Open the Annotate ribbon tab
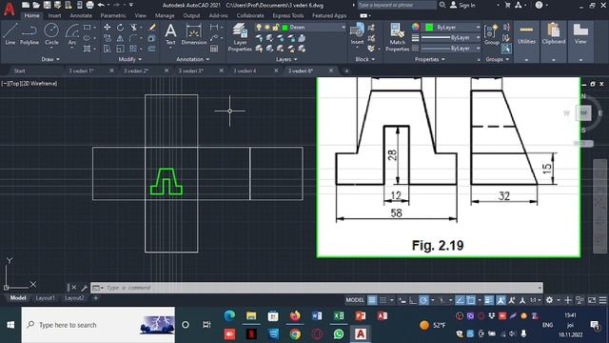609x343 pixels. [81, 15]
